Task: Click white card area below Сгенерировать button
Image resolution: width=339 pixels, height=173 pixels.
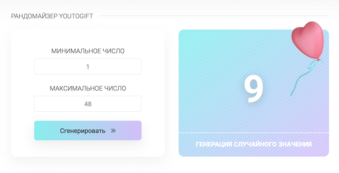Action: tap(88, 149)
